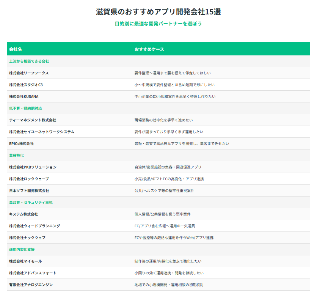Click company ティーマネジメント株式会社
This screenshot has height=299, width=317.
[33, 120]
